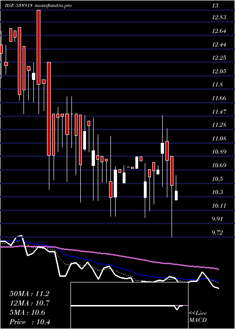Screen dimensions: 235x329
Task: Click the '50MA : 11.2' readout
Action: coord(30,294)
